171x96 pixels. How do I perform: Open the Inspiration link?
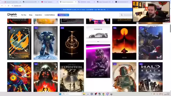(x=38, y=15)
